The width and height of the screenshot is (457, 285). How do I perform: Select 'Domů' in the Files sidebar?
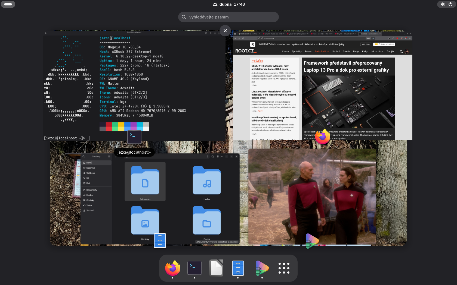tap(97, 163)
